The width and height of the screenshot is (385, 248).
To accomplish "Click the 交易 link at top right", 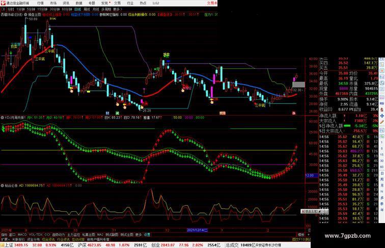I will point(212,3).
